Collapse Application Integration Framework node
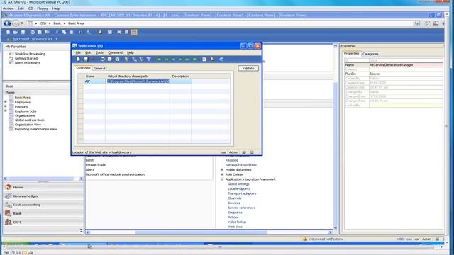This screenshot has width=454, height=255. [222, 179]
